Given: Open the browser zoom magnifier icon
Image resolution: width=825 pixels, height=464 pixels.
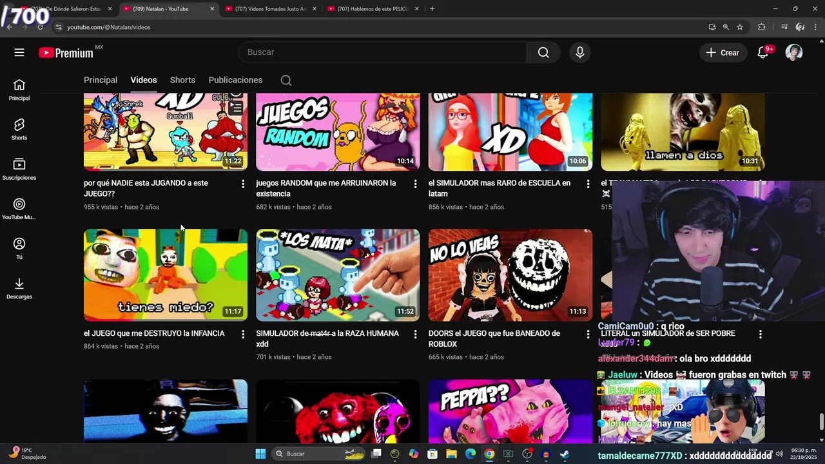Looking at the screenshot, I should coord(726,27).
